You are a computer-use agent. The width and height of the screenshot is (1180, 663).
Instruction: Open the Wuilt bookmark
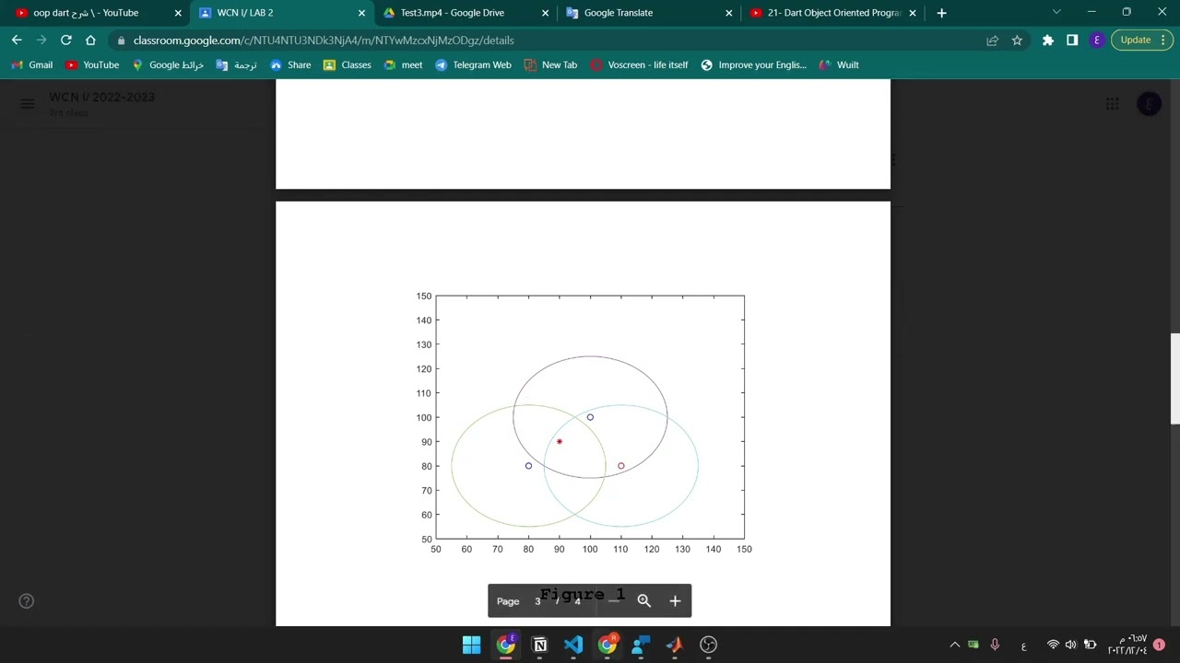pyautogui.click(x=839, y=65)
